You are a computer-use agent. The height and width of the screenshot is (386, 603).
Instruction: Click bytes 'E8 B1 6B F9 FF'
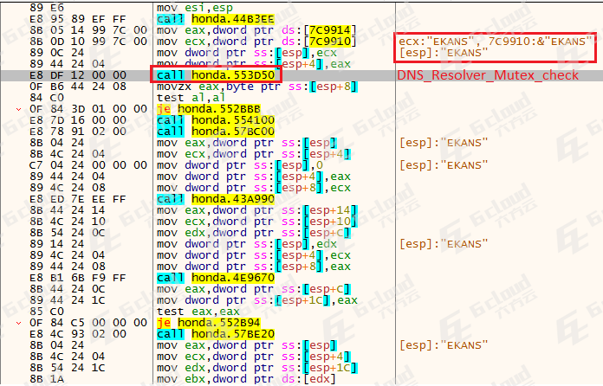click(x=78, y=278)
